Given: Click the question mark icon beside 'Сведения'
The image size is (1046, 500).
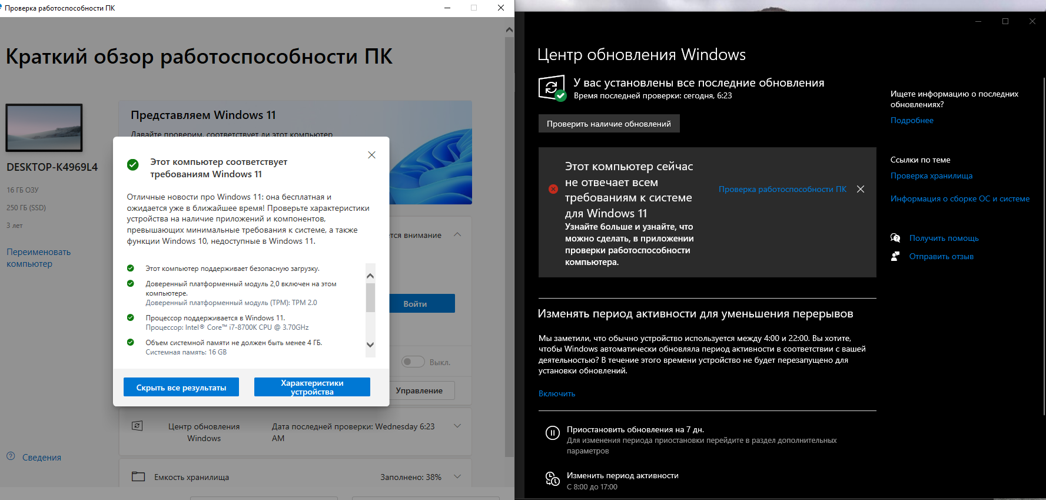Looking at the screenshot, I should click(x=11, y=456).
